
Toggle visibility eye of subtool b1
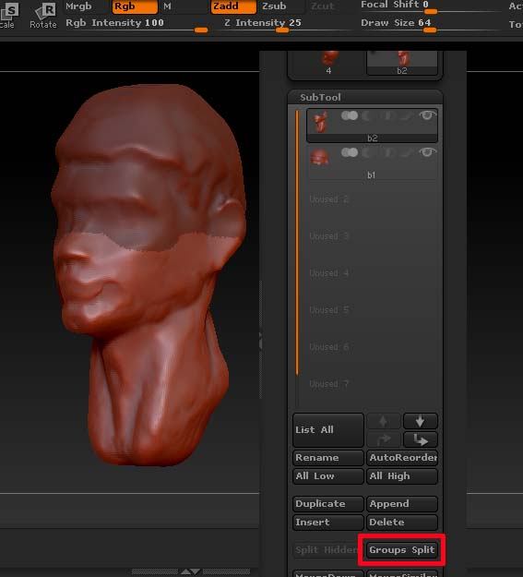click(x=427, y=152)
